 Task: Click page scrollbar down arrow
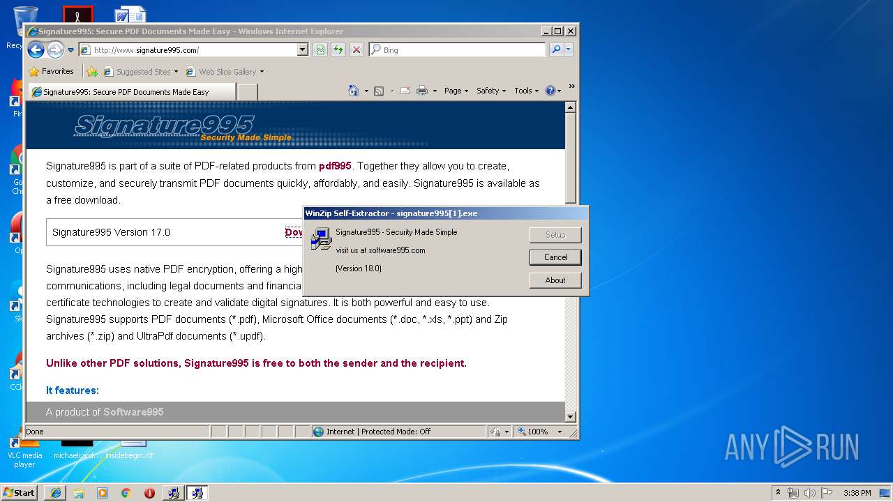[x=570, y=417]
